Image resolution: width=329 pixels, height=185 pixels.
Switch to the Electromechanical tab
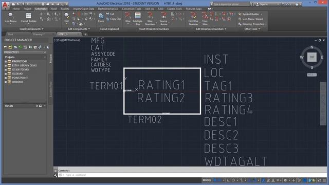(108, 9)
